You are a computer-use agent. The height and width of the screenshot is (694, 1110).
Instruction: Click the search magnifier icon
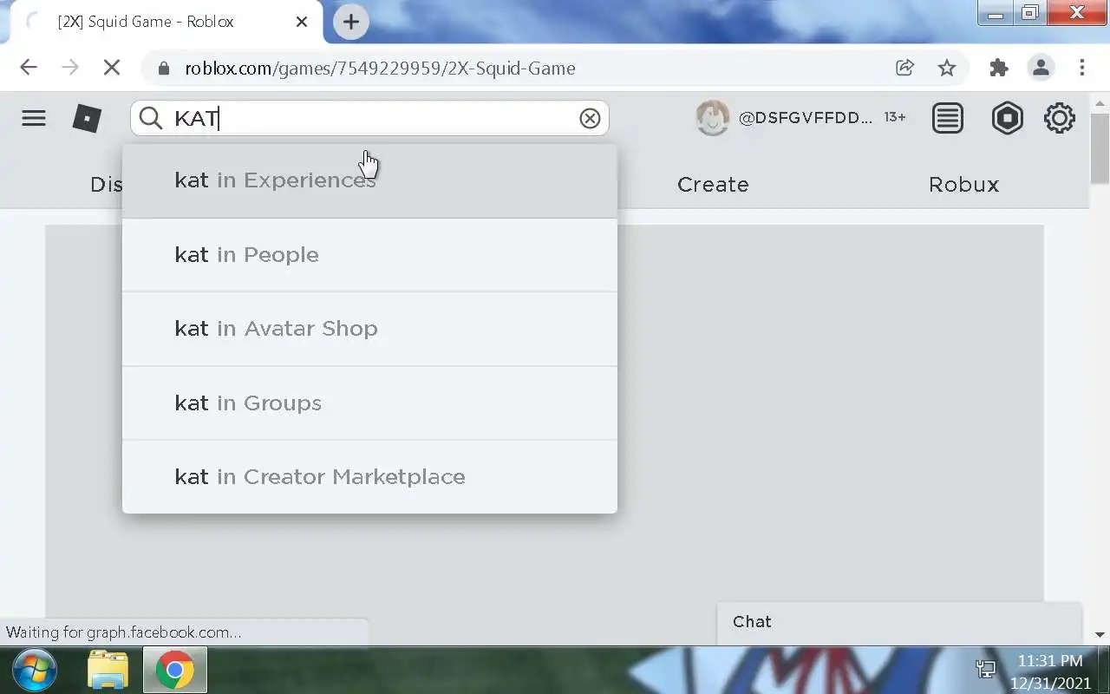(151, 118)
